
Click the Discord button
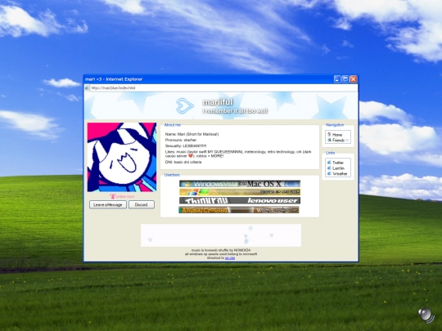[x=142, y=204]
